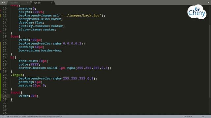Click the 'h1' selector

[x=13, y=57]
